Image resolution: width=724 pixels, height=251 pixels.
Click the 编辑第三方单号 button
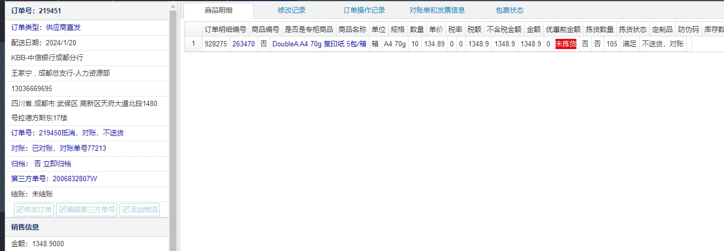tap(86, 209)
